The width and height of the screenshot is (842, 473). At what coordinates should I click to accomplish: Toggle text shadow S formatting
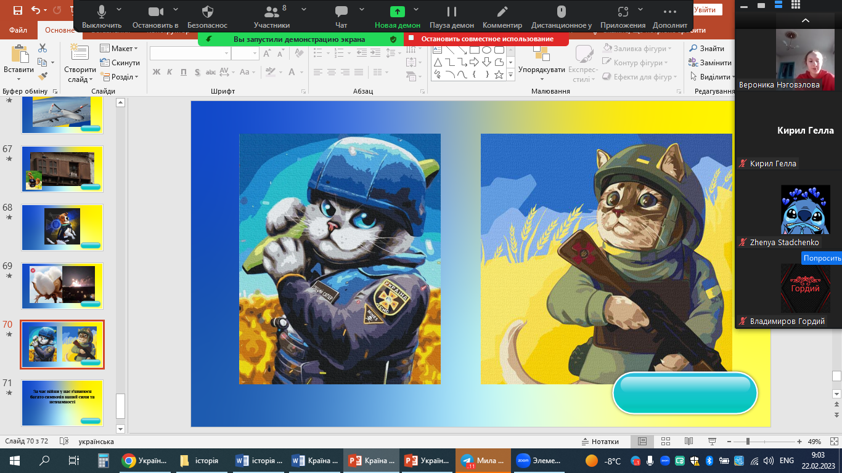(197, 73)
